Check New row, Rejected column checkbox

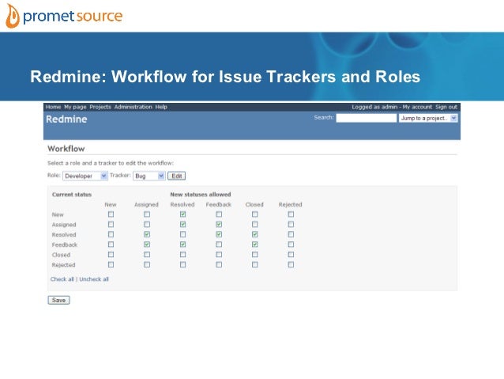[x=291, y=214]
